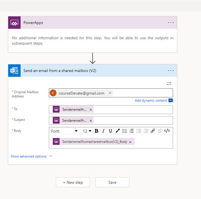
Task: Open the font size 12 dropdown
Action: coord(87,131)
